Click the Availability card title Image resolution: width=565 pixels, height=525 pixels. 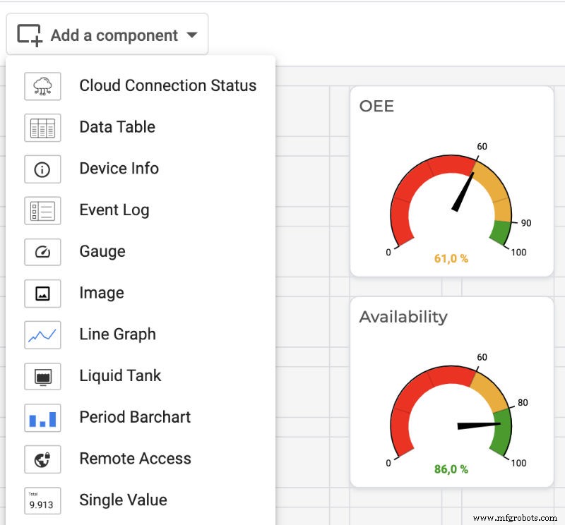404,318
